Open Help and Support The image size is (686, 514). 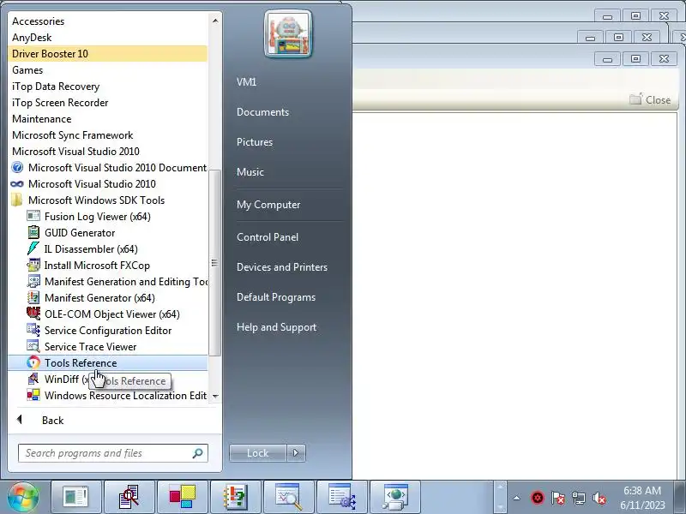(x=276, y=327)
